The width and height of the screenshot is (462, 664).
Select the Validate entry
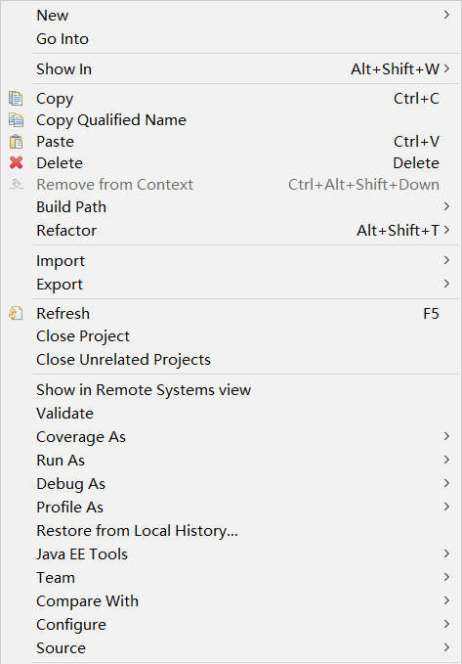click(x=64, y=414)
